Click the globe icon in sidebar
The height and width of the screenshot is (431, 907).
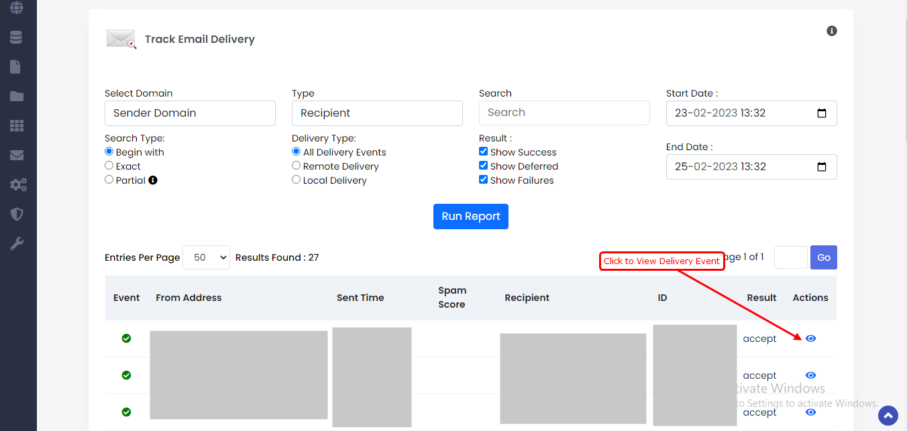(16, 8)
